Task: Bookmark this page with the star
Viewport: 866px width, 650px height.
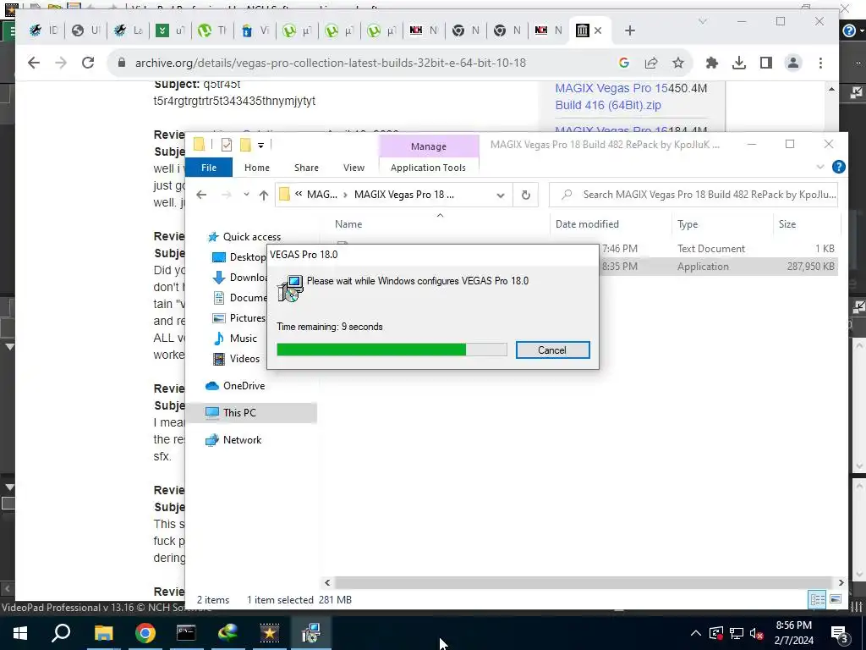Action: coord(678,63)
